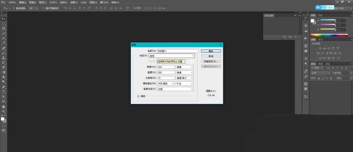Select the History Brush tool

4,63
